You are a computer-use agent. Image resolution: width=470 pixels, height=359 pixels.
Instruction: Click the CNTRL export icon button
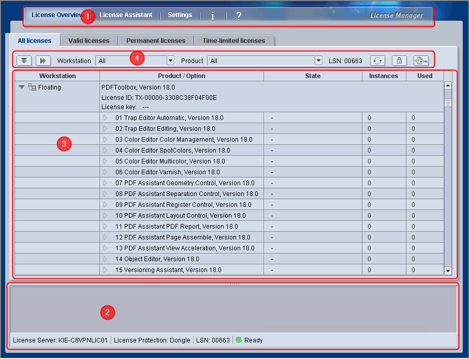click(x=421, y=61)
